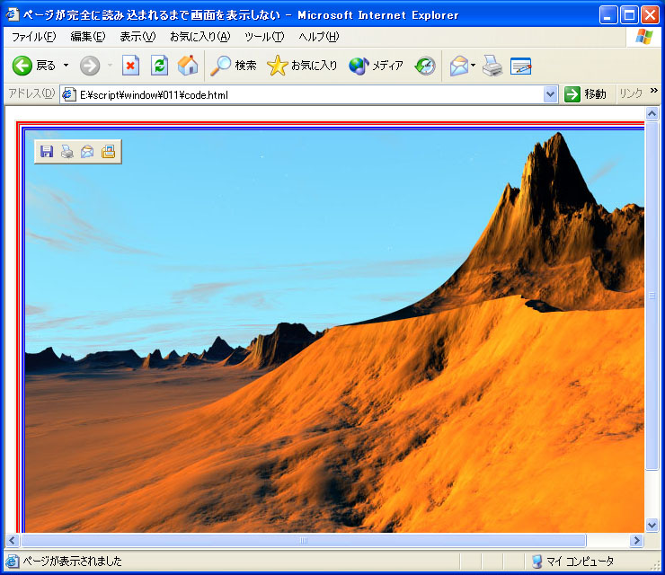Click the desert mountain landscape image
This screenshot has height=575, width=665.
tap(334, 332)
